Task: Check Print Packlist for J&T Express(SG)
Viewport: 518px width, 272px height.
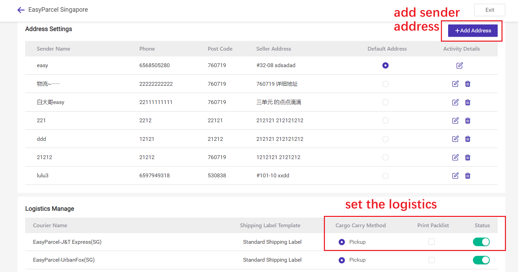Action: (432, 242)
